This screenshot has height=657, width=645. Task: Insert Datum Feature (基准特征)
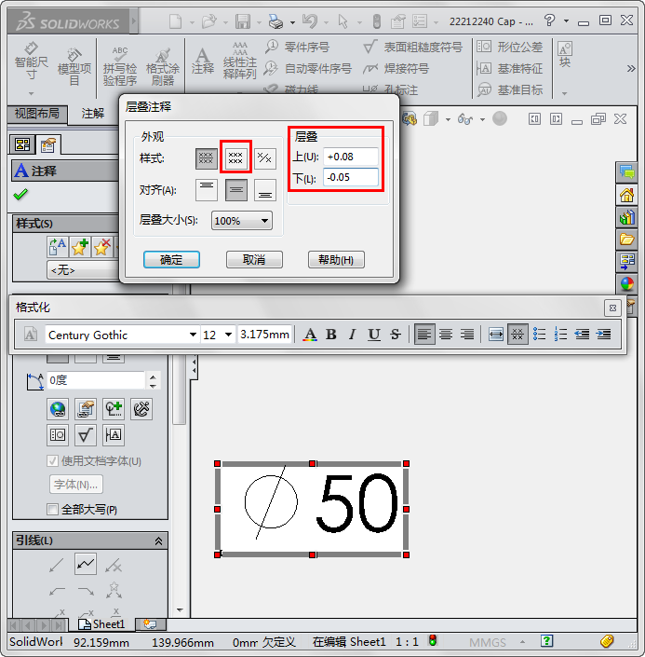coord(510,68)
